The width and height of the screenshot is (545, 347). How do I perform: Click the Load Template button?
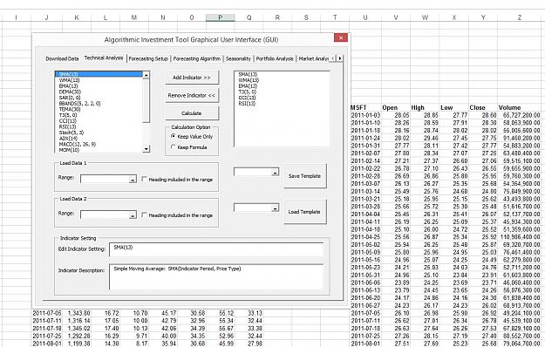point(305,212)
